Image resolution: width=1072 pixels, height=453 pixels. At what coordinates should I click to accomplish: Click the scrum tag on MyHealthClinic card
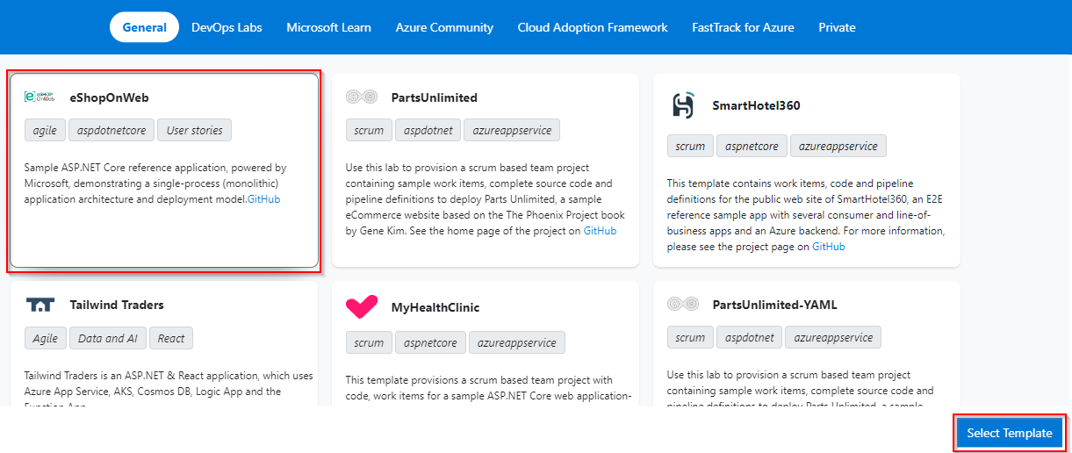369,342
